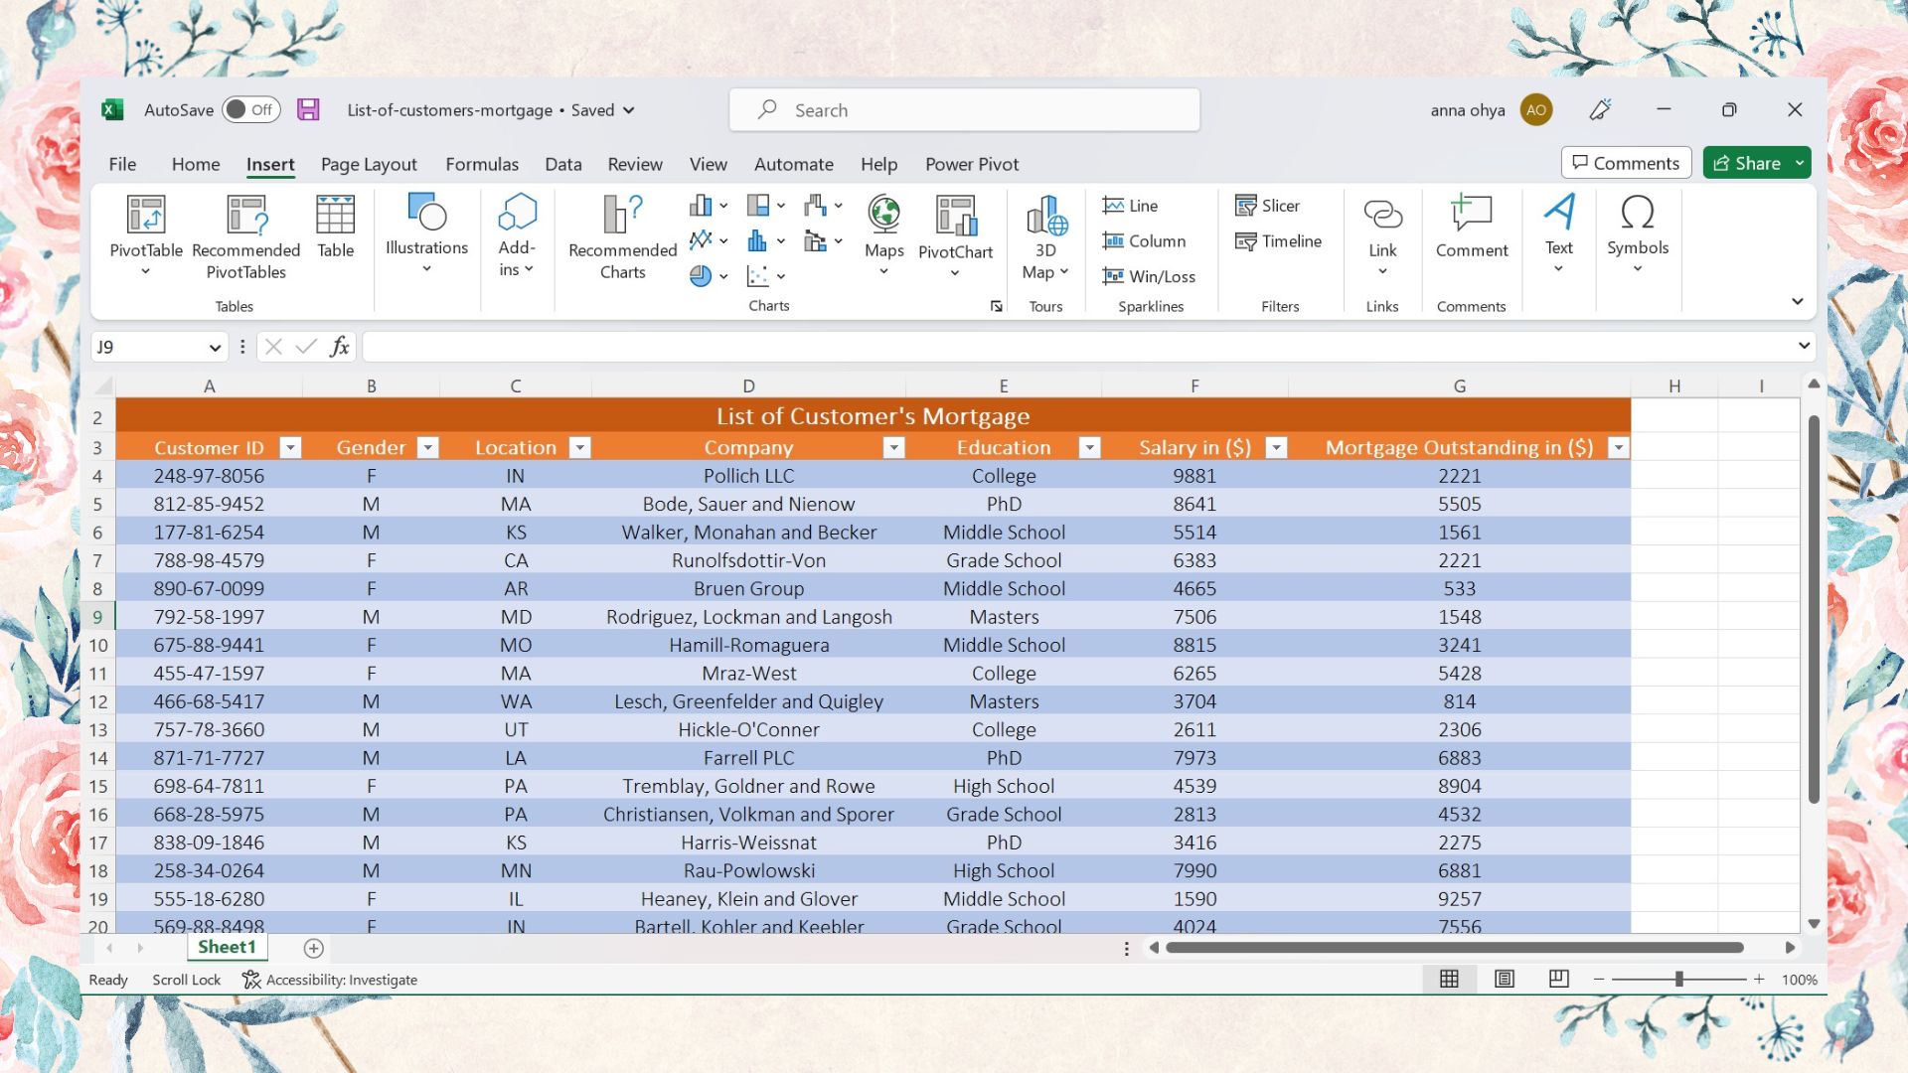Insert a Win/Loss sparkline

[1149, 276]
